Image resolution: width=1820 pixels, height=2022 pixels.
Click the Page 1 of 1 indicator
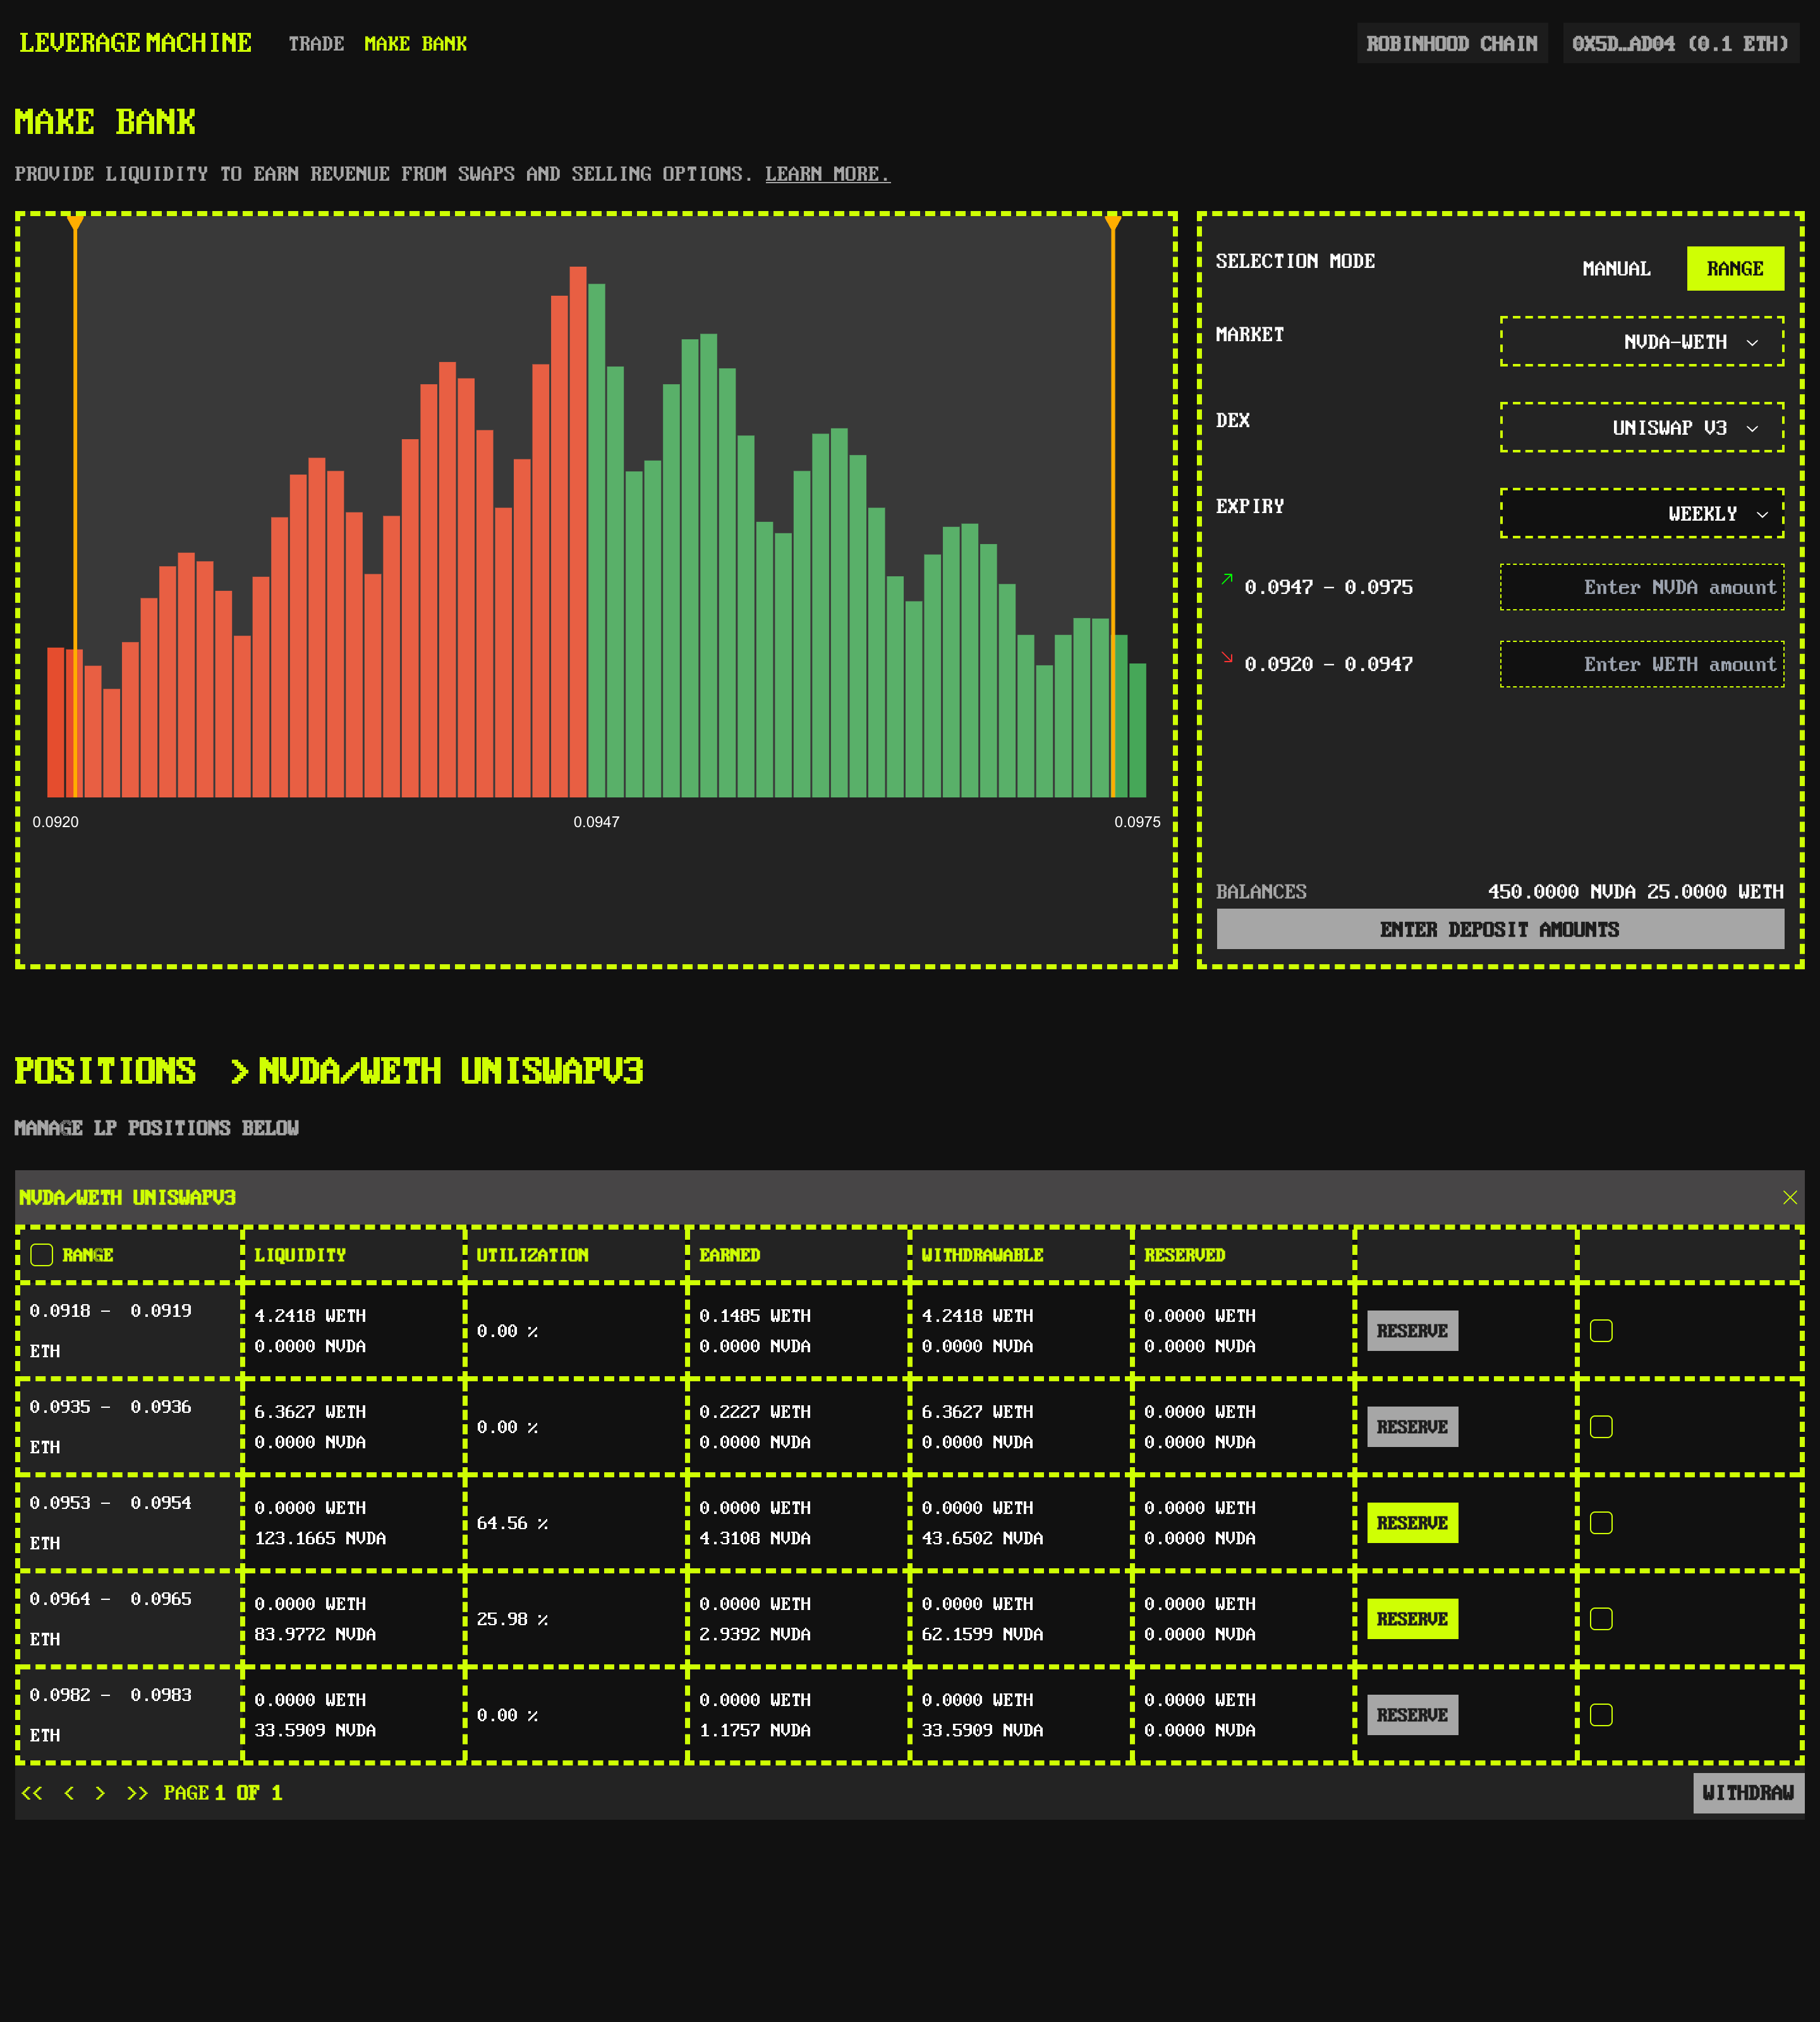pos(223,1793)
